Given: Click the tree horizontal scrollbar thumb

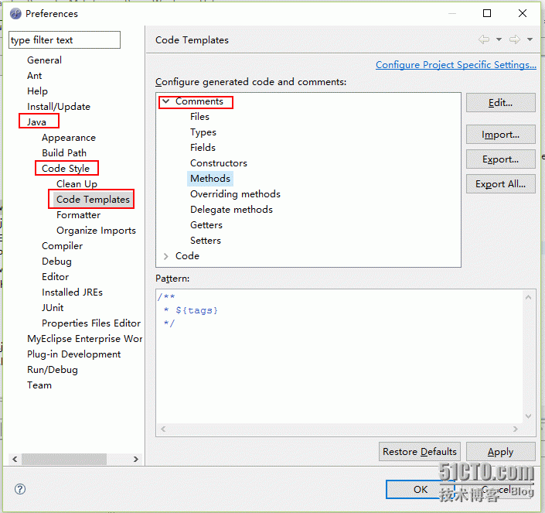Looking at the screenshot, I should click(64, 459).
